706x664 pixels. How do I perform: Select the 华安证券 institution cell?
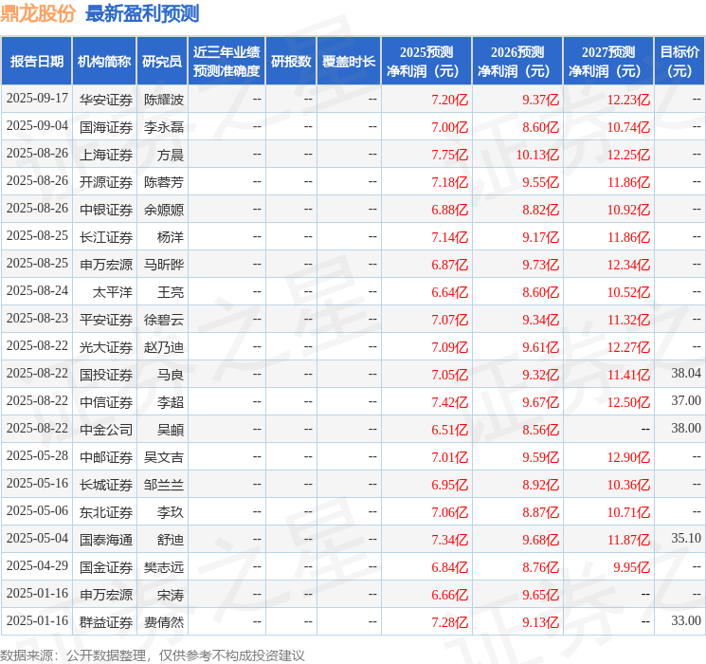click(106, 100)
